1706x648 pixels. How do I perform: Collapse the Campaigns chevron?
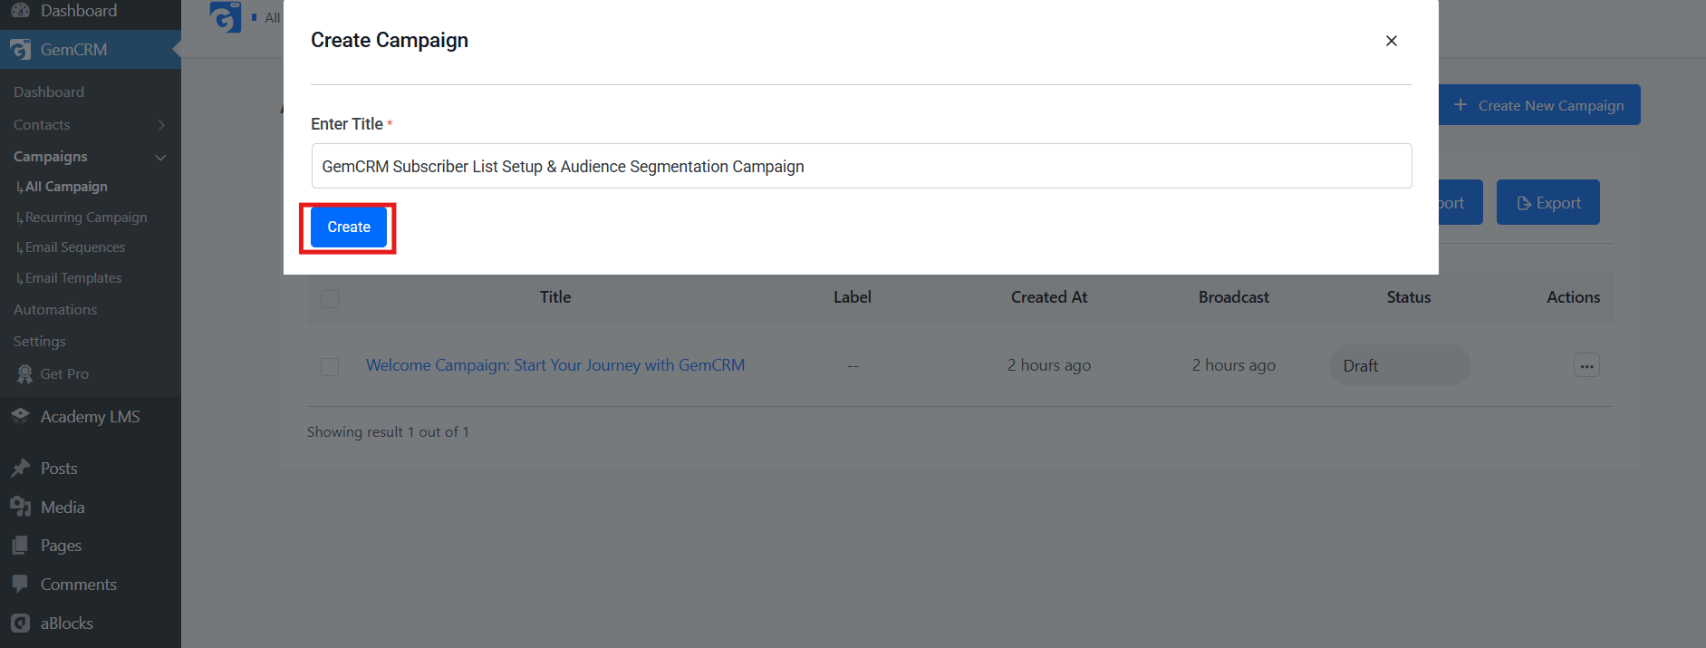point(160,158)
